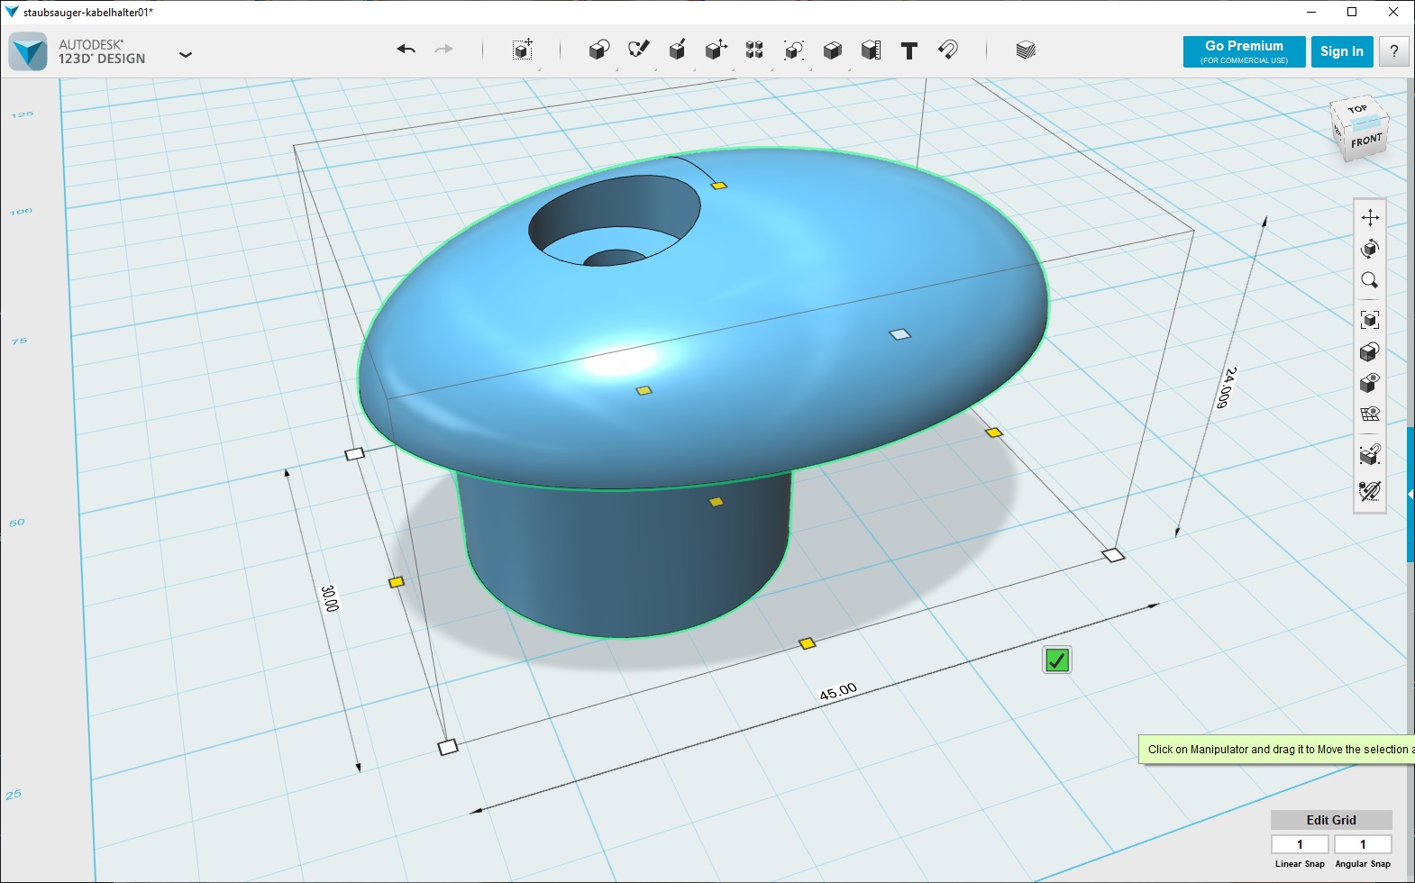
Task: Expand the collapsed right side panel arrow
Action: pos(1410,494)
